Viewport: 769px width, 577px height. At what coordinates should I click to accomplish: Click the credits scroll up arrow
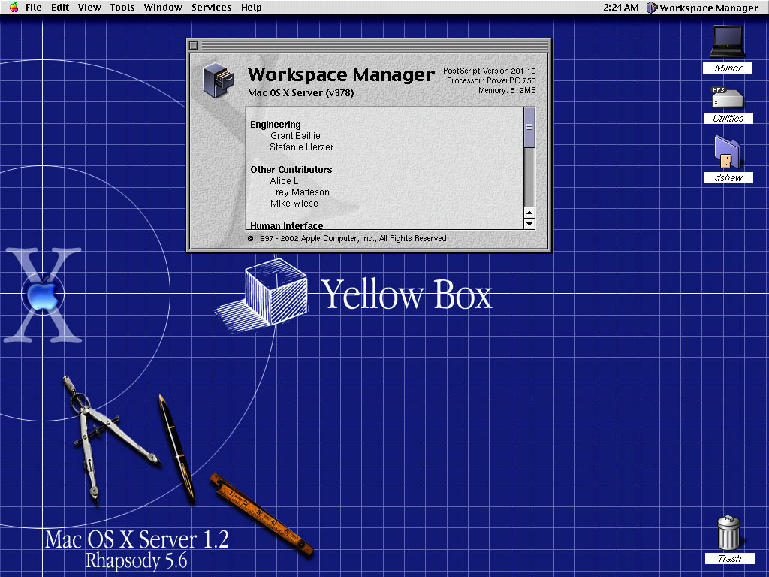click(529, 213)
